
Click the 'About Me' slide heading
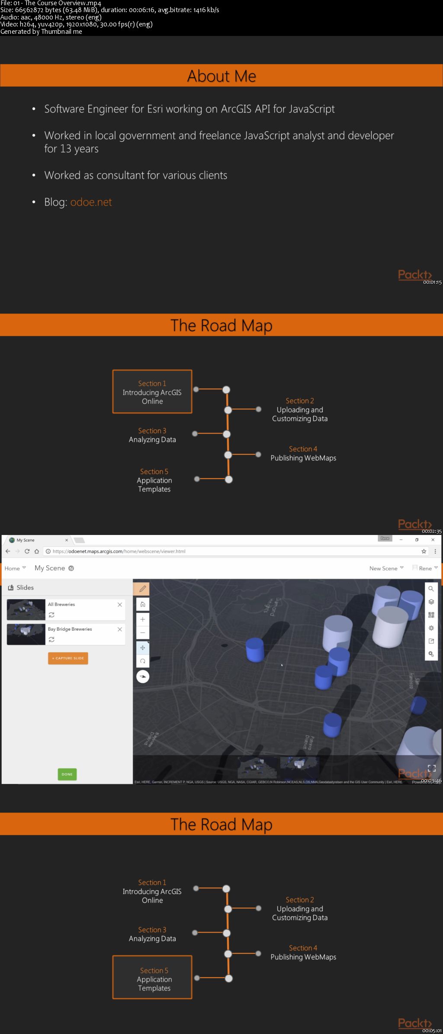221,76
